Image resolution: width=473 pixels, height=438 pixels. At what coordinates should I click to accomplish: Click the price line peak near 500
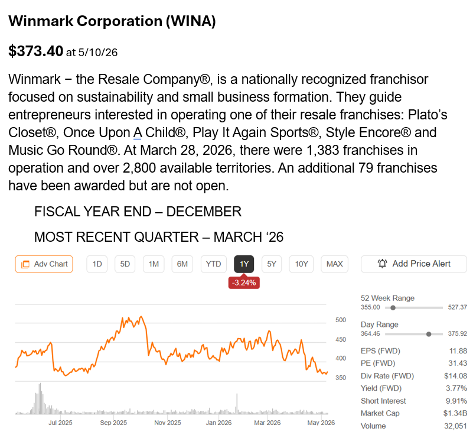141,317
